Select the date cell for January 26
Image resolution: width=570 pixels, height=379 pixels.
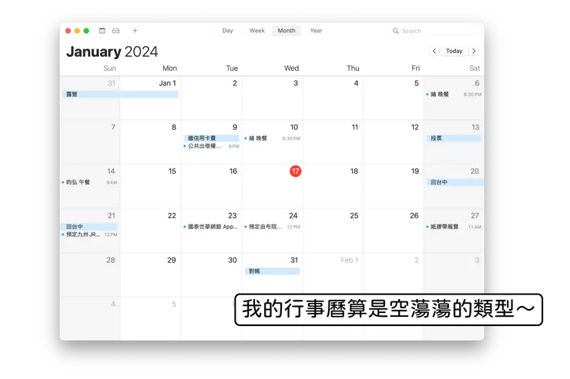pyautogui.click(x=393, y=231)
